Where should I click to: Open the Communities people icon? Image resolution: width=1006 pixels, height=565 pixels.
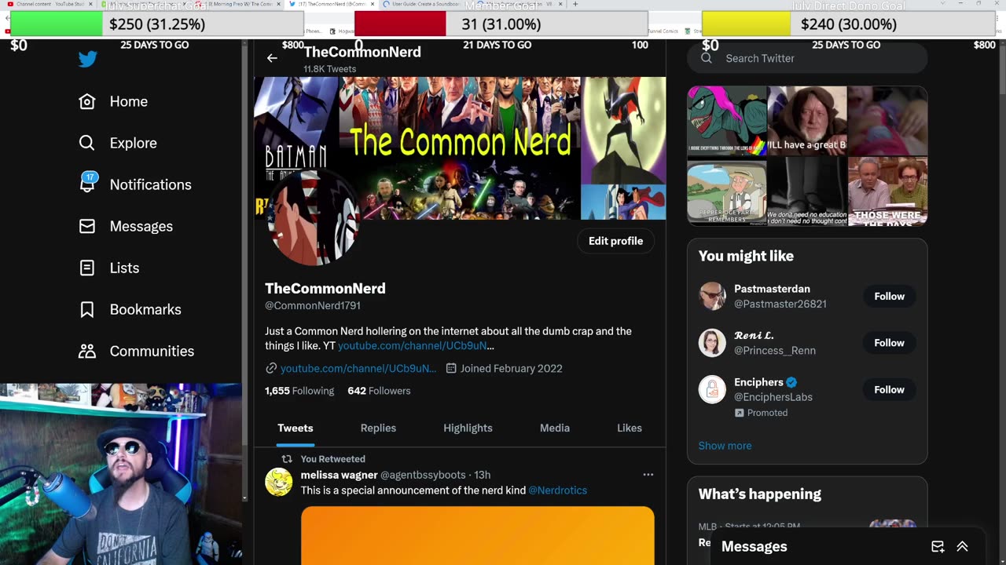[x=87, y=351]
